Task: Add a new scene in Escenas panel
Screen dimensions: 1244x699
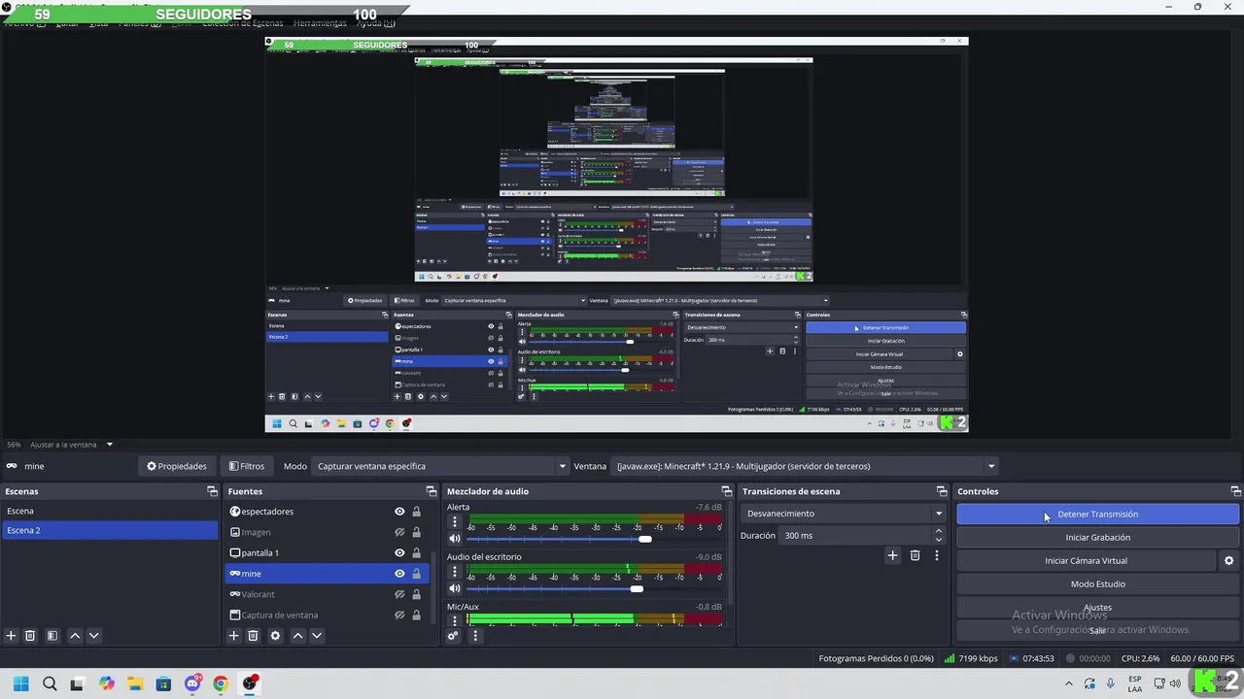Action: coord(12,636)
